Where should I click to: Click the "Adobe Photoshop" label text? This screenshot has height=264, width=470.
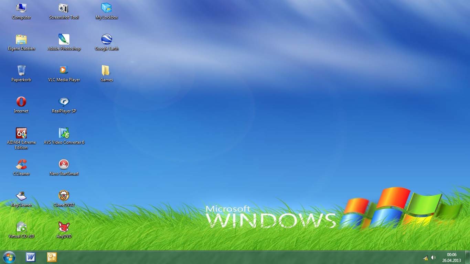tap(64, 48)
